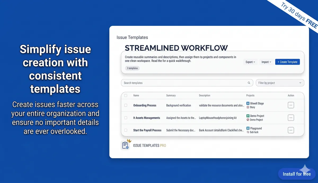The height and width of the screenshot is (183, 318).
Task: Click the Playground project icon
Action: pos(248,128)
